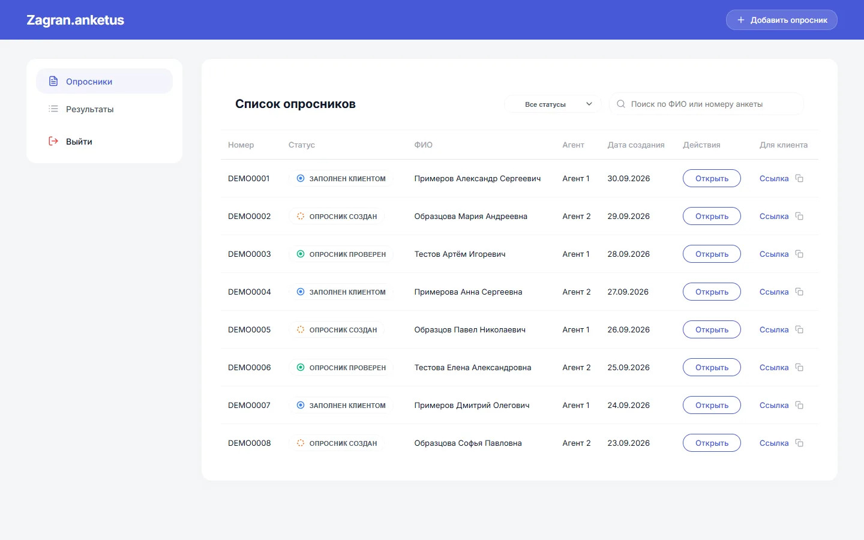The width and height of the screenshot is (864, 540).
Task: Follow the Ссылка link for DEMO0001
Action: pos(774,178)
